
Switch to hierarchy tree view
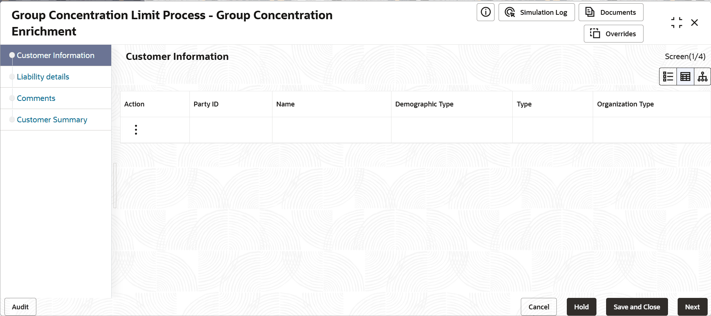pyautogui.click(x=702, y=77)
